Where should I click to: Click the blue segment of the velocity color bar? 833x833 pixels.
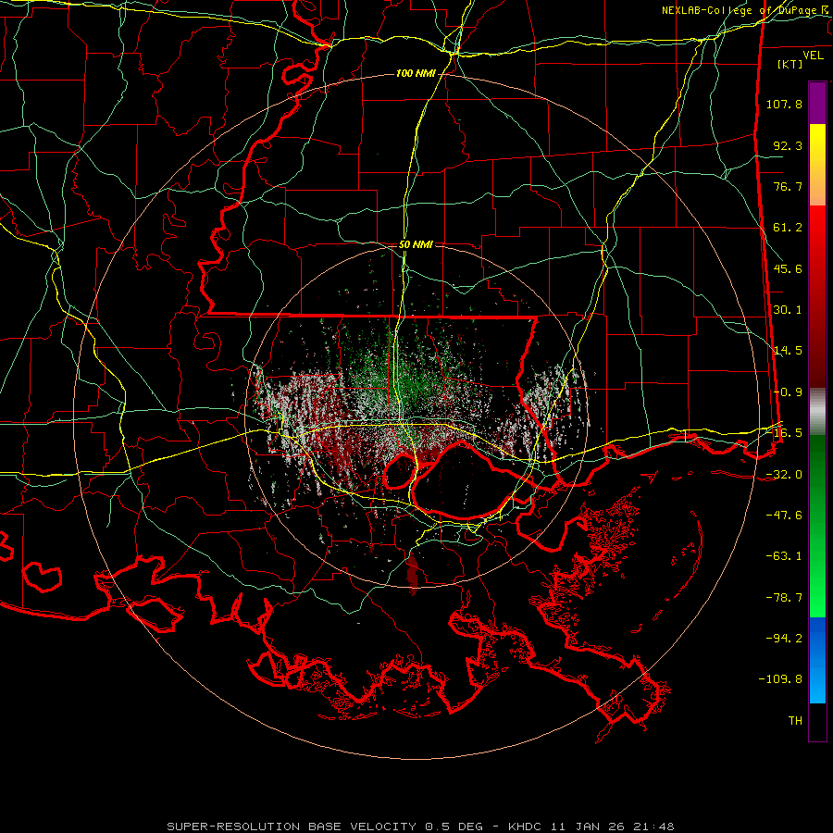pyautogui.click(x=817, y=660)
